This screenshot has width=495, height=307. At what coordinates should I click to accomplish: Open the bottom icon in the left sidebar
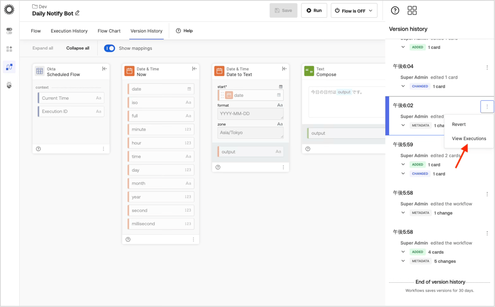pyautogui.click(x=9, y=85)
